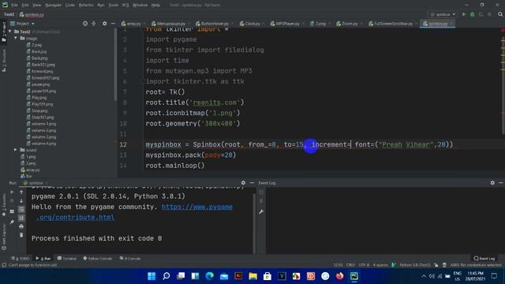Open File Explorer from the taskbar
Viewport: 505px width, 284px height.
(252, 276)
